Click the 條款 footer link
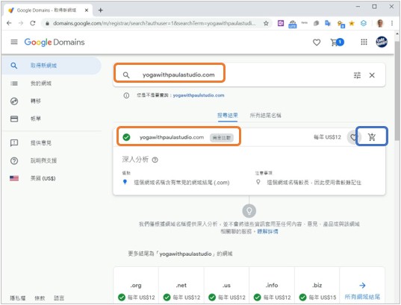The image size is (401, 305). click(40, 298)
